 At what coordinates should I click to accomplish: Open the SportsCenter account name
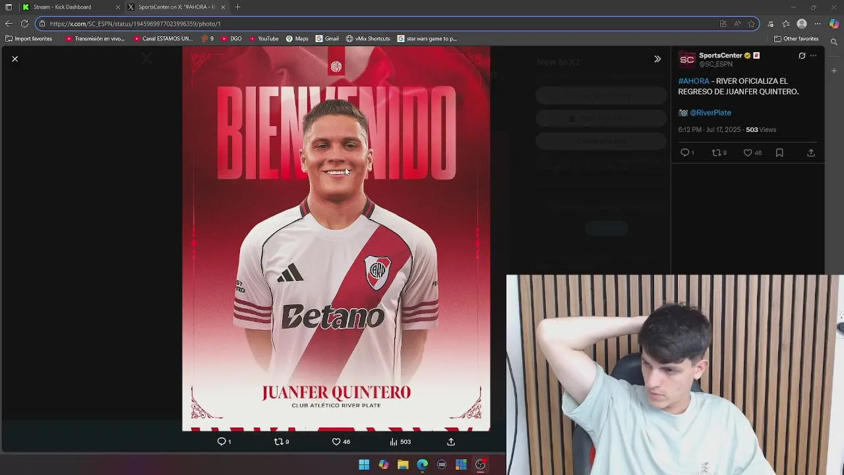click(721, 55)
